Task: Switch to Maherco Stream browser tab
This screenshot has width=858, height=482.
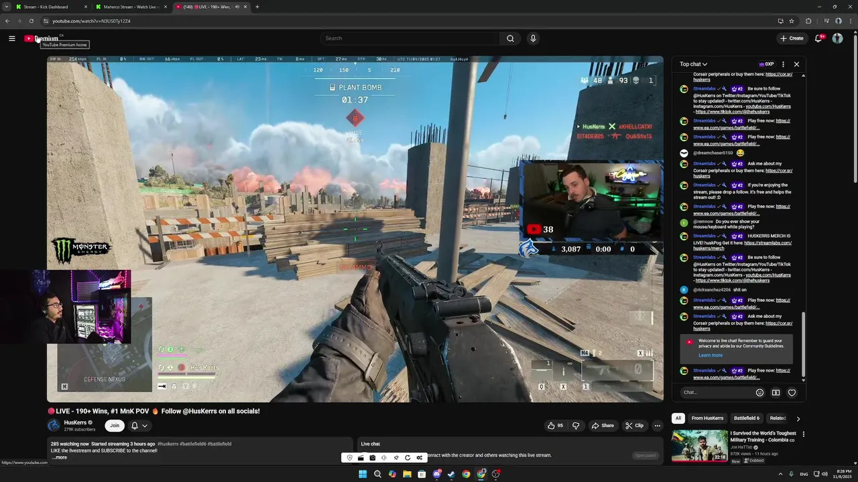Action: pos(131,7)
